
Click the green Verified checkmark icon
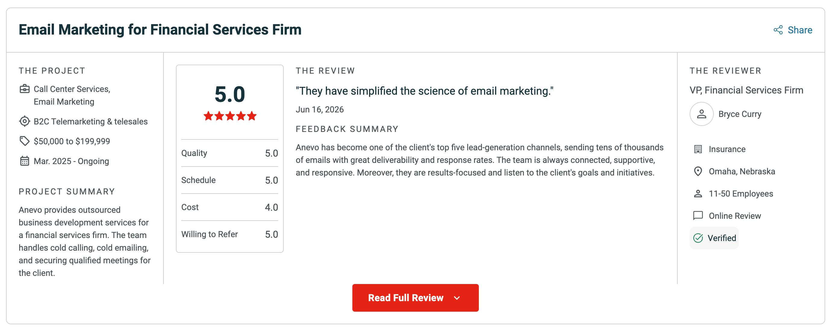click(698, 238)
